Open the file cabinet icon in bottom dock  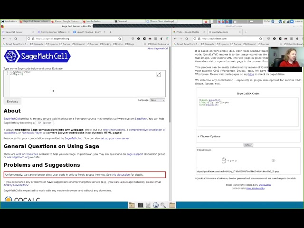[148, 205]
